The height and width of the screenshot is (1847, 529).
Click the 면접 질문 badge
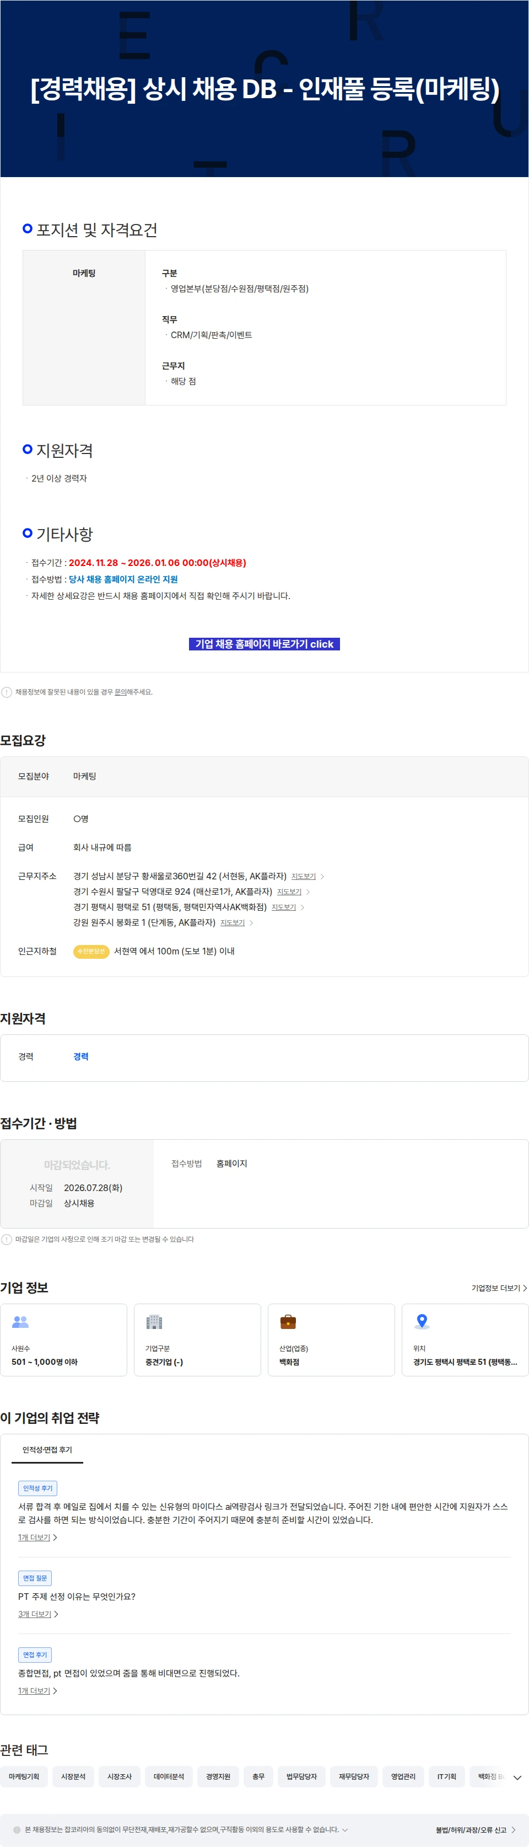(34, 1577)
